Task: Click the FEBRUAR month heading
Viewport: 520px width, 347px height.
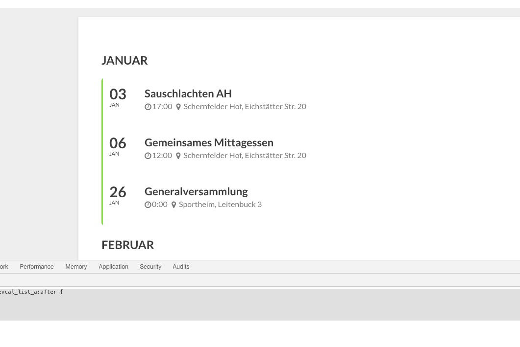Action: pyautogui.click(x=128, y=245)
